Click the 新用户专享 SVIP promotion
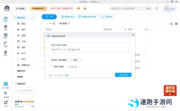Viewport: 180px width, 111px height. (x=61, y=8)
